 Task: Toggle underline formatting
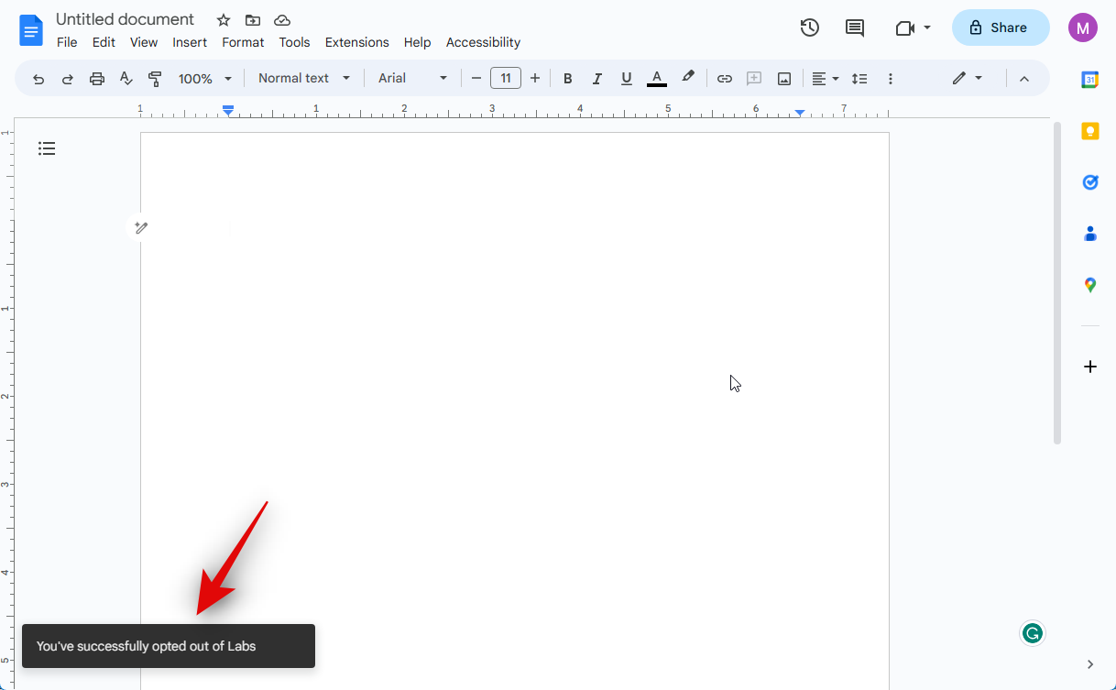pyautogui.click(x=627, y=79)
